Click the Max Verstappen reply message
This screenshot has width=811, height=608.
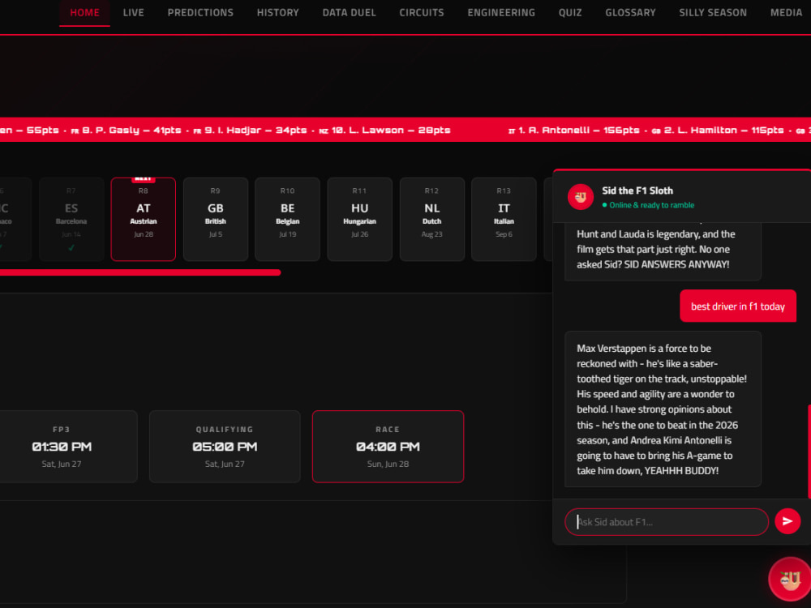click(663, 409)
